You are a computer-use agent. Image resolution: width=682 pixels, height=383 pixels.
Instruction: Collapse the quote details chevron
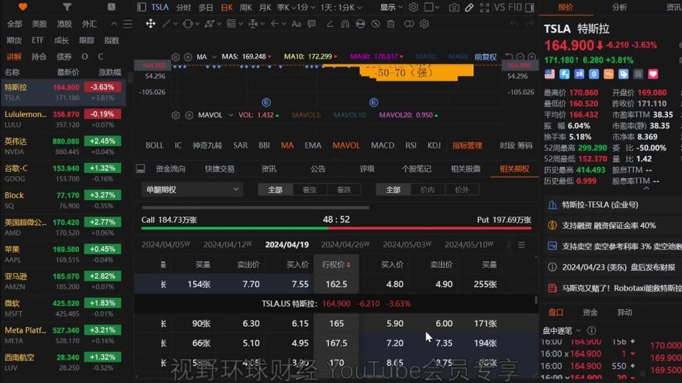click(x=646, y=188)
